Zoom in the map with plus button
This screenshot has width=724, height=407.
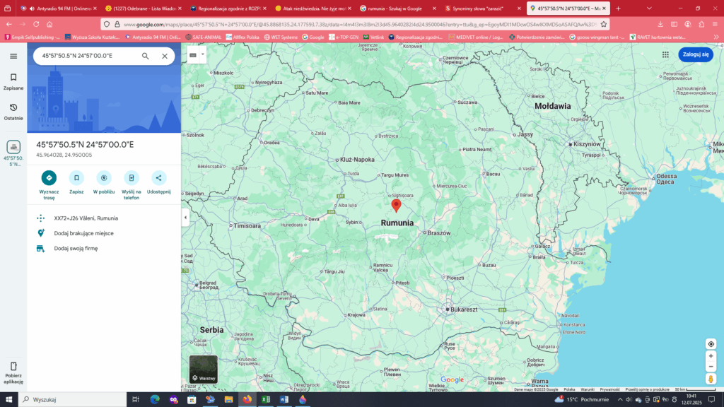(711, 356)
